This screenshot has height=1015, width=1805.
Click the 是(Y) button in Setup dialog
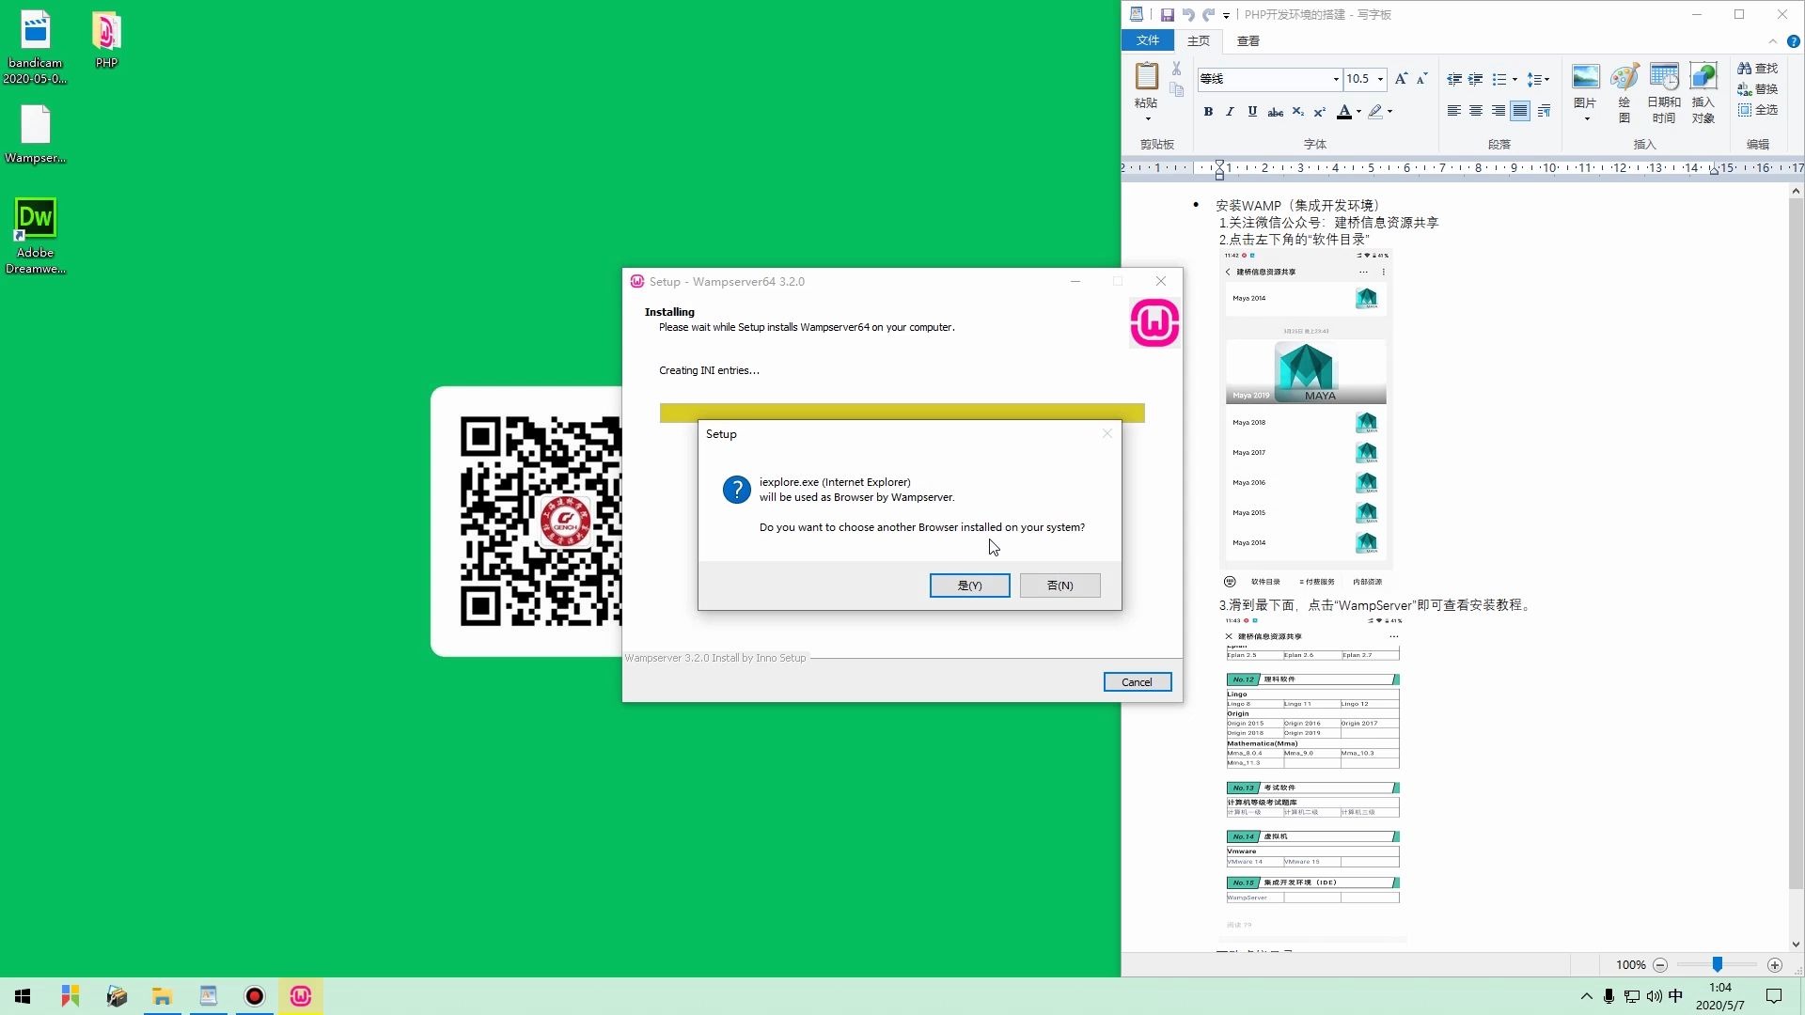pyautogui.click(x=969, y=586)
